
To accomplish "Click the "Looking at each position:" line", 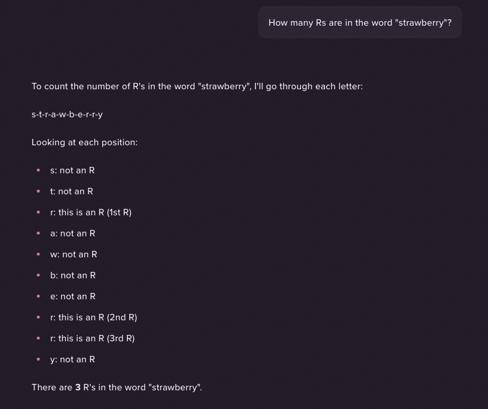I will tap(85, 142).
